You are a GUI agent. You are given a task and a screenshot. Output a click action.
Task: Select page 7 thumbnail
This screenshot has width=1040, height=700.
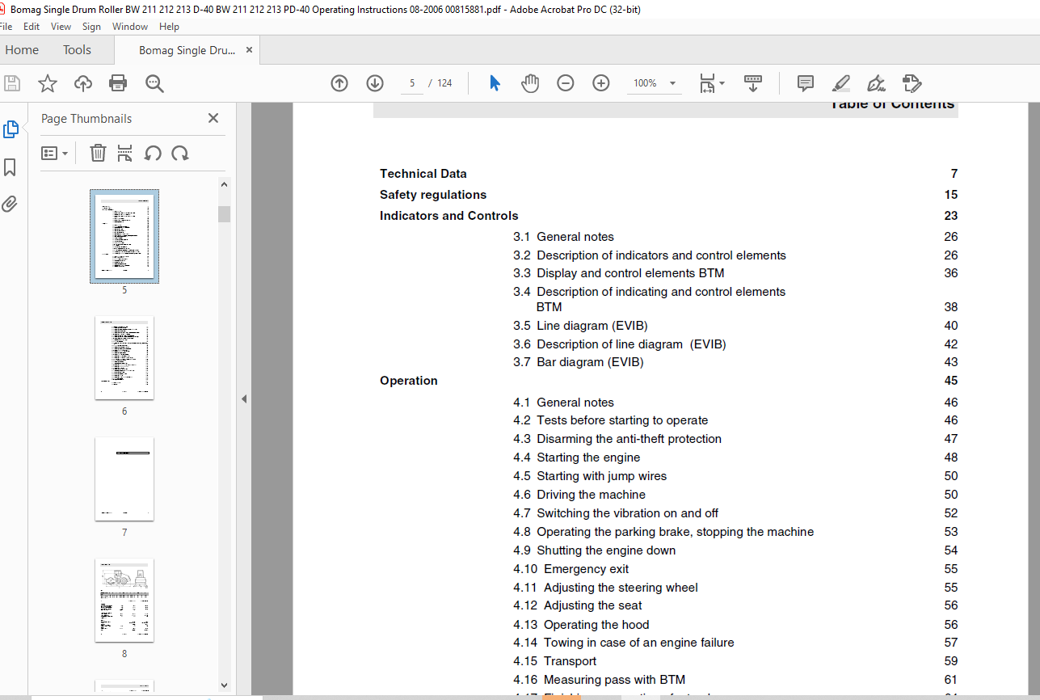124,479
